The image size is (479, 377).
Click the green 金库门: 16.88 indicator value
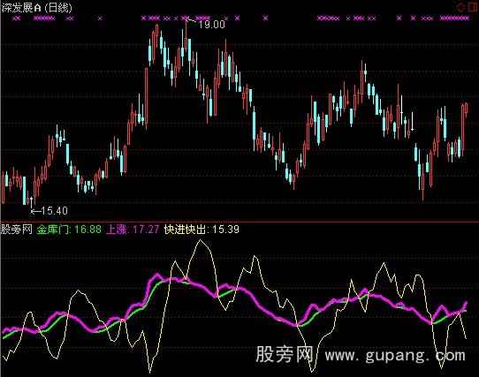pos(69,230)
